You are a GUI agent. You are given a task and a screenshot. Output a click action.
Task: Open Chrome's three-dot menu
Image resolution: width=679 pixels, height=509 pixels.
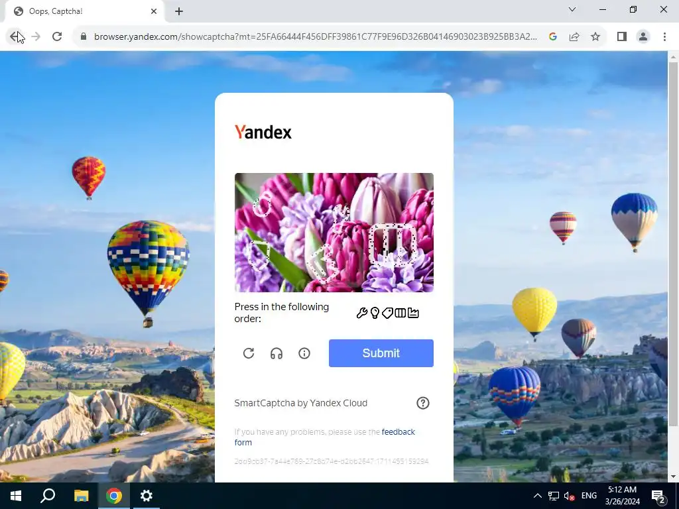coord(664,37)
